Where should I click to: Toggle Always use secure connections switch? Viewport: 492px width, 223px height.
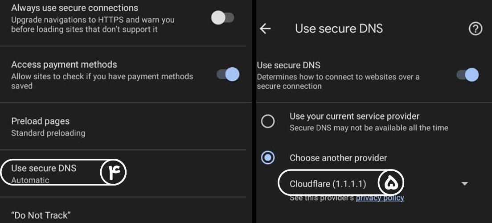point(222,18)
